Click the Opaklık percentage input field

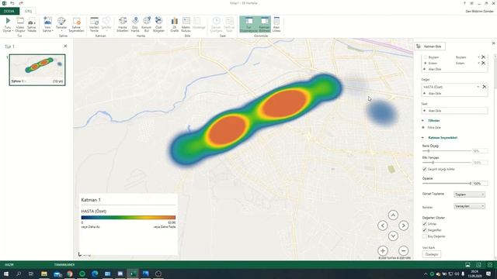click(480, 184)
